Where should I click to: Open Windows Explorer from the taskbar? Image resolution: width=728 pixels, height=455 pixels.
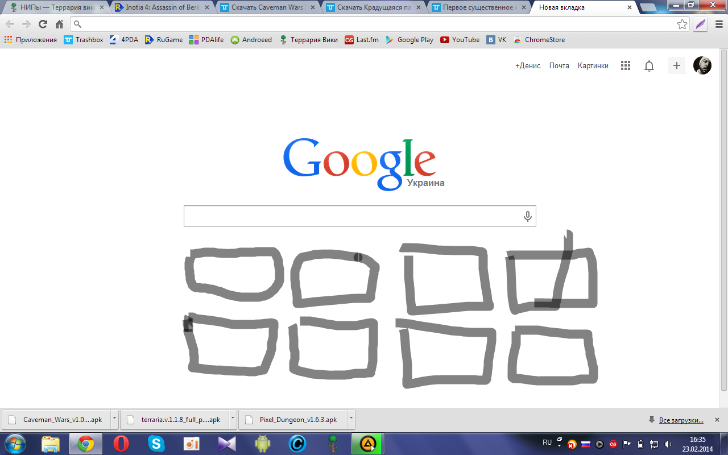click(x=51, y=444)
